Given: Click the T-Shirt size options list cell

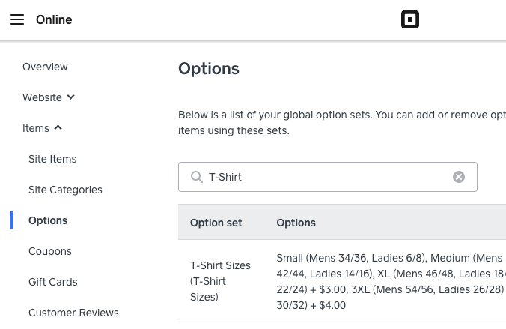Looking at the screenshot, I should click(389, 281).
